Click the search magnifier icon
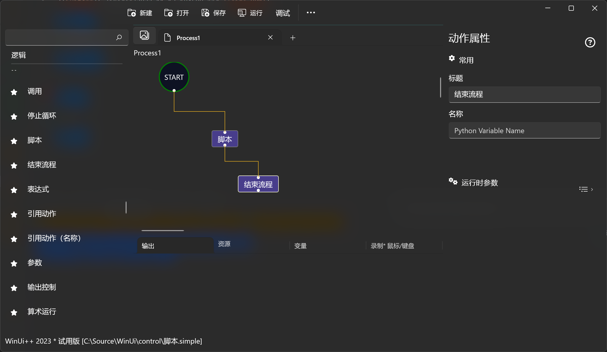The image size is (607, 352). [x=119, y=37]
